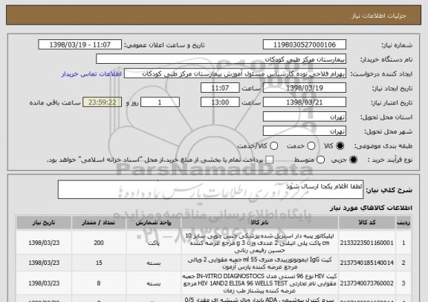Select متوسط purchase process radio
The image size is (428, 302).
320,160
